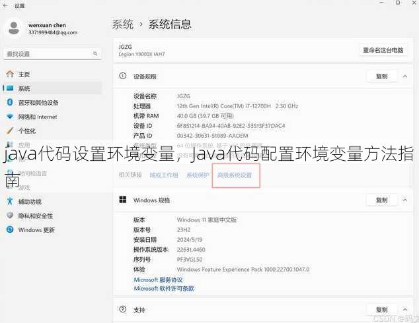Open 辅助功能 settings
Viewport: 419px width, 323px height.
52,202
